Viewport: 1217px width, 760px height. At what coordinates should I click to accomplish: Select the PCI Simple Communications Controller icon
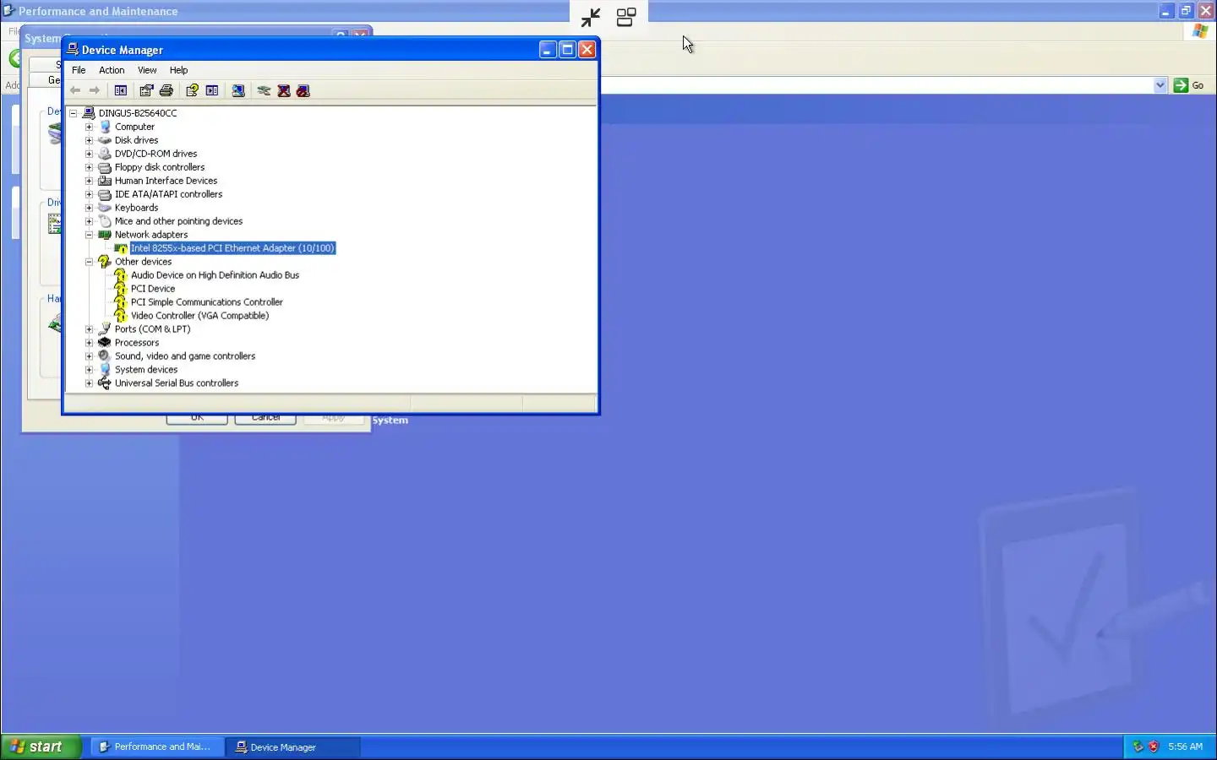coord(121,302)
